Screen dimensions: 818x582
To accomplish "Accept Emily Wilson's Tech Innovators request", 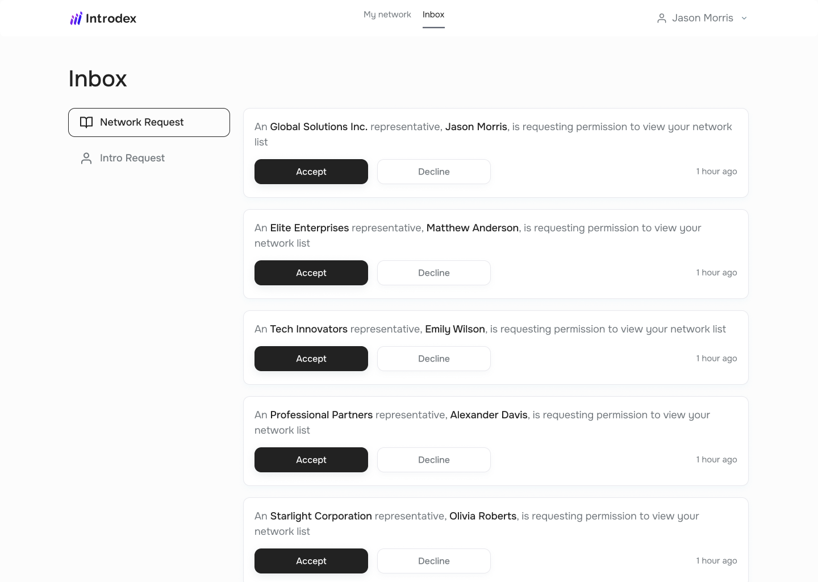I will [x=311, y=359].
